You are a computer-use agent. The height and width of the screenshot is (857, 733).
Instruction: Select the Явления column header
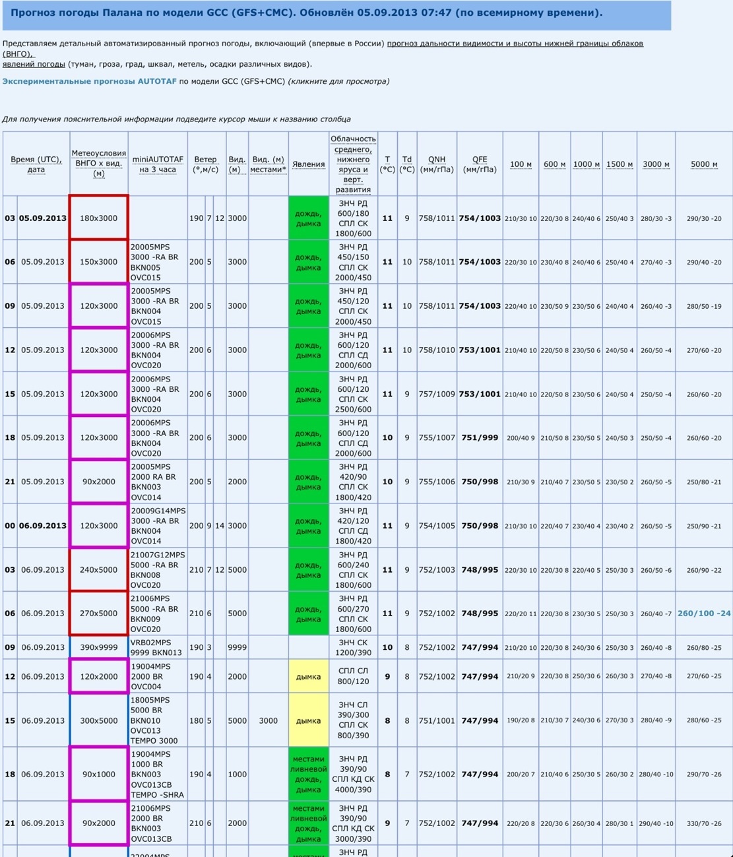pos(308,164)
